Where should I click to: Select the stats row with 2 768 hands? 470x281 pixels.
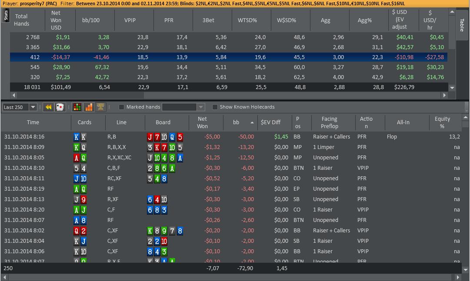(229, 37)
